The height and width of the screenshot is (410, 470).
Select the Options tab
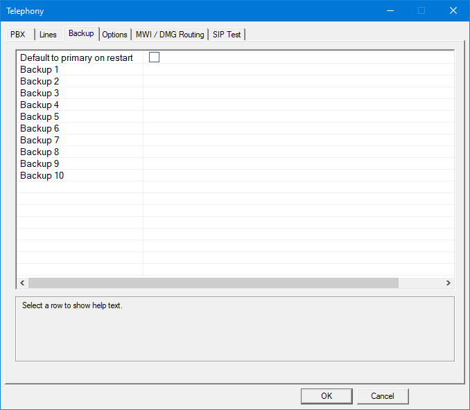[x=115, y=35]
